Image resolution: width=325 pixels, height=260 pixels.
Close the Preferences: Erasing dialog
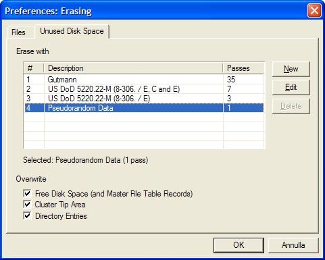[314, 10]
